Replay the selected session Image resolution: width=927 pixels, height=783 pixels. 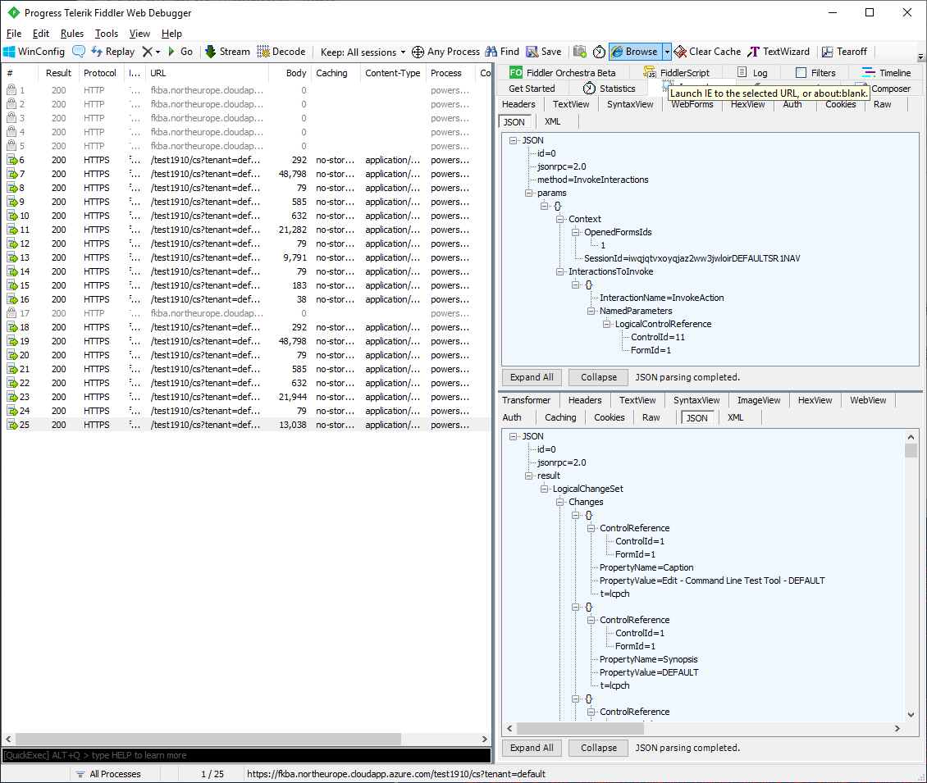tap(113, 52)
